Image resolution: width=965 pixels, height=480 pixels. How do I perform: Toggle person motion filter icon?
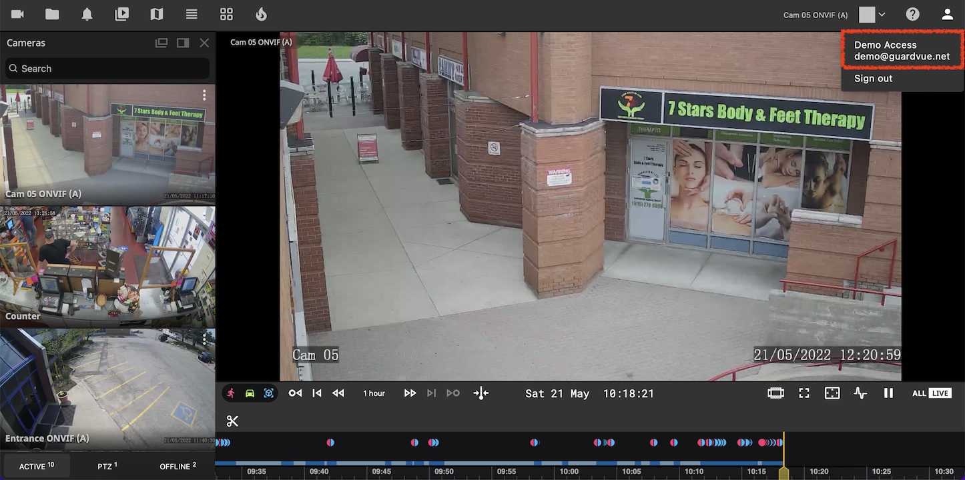[x=231, y=393]
